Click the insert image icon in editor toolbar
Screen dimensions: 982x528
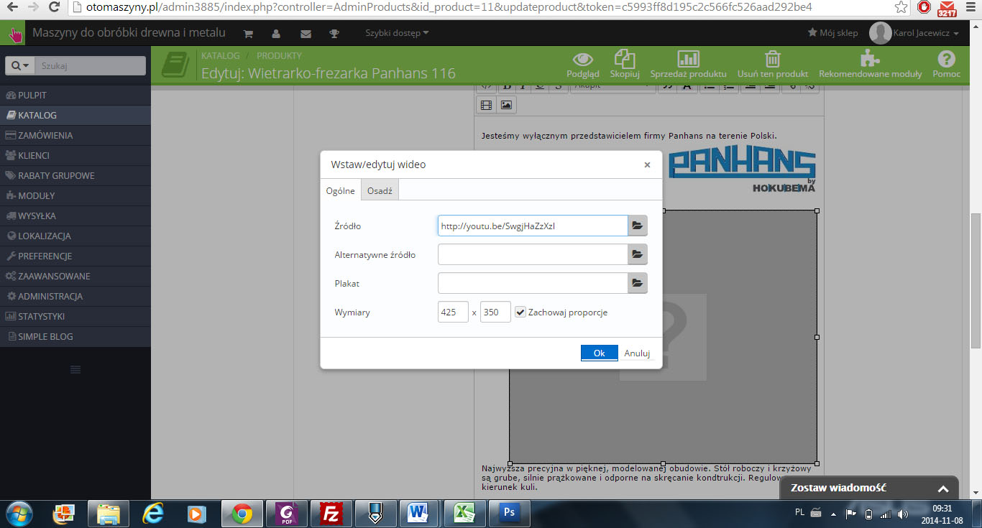click(x=506, y=105)
